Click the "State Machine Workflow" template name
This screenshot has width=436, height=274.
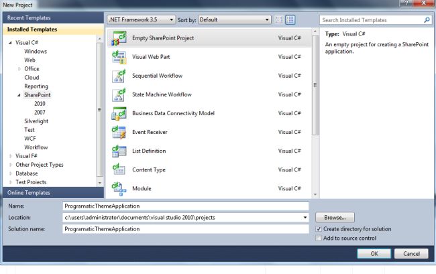162,94
